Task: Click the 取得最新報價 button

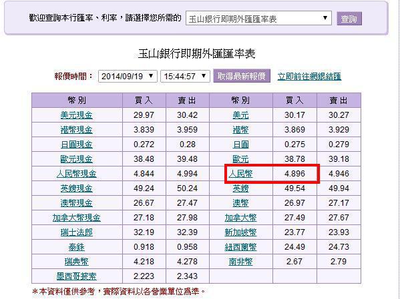Action: point(242,76)
